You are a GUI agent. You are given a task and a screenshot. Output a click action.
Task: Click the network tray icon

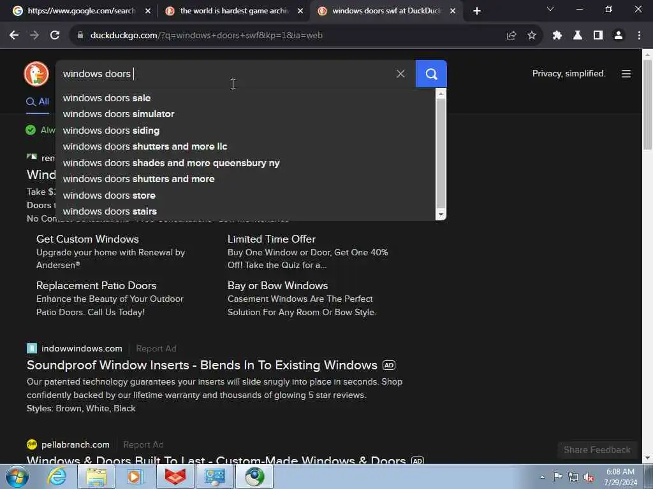pyautogui.click(x=573, y=477)
